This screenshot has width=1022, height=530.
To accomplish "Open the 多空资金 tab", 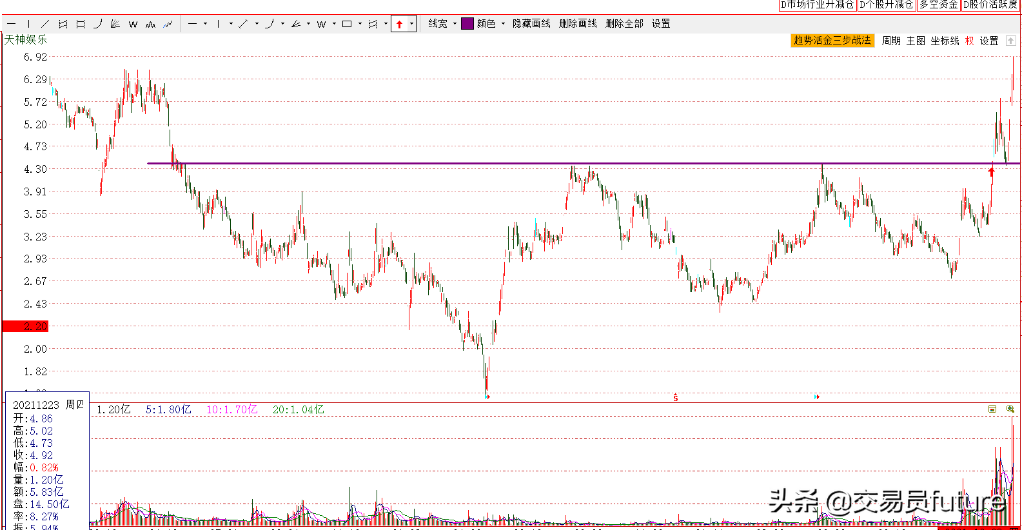I will (938, 5).
